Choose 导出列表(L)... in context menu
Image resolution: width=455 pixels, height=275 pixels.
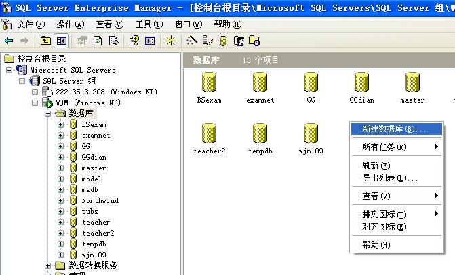tap(397, 178)
